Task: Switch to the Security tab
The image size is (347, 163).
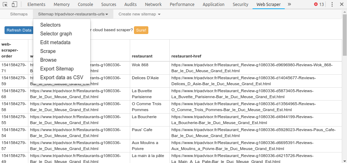Action: [x=241, y=4]
